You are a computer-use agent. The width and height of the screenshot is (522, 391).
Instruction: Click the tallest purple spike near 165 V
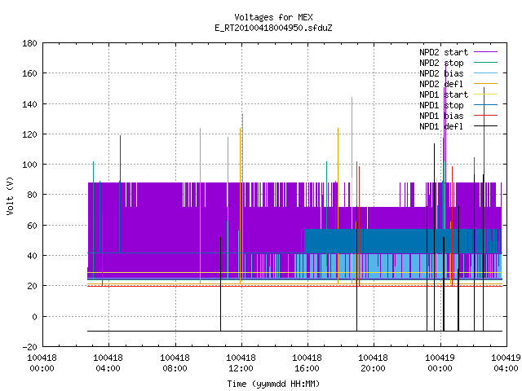pos(445,123)
